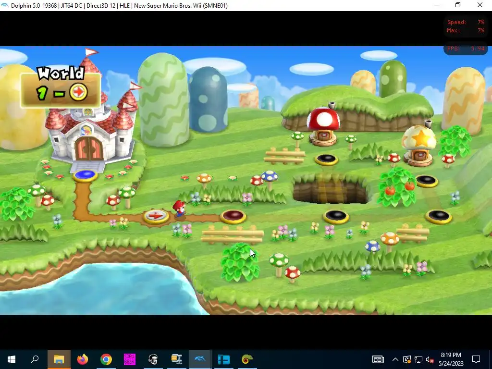This screenshot has width=492, height=369.
Task: Click the FPS counter overlay
Action: [x=466, y=49]
